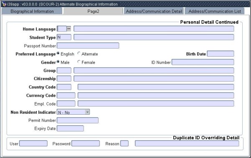Choose Male as gender

[x=58, y=62]
